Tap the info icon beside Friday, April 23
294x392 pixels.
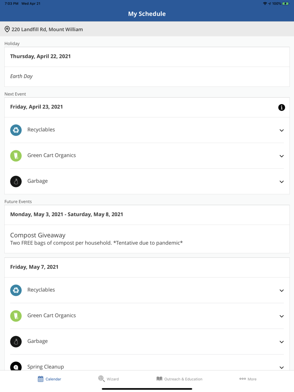tap(281, 107)
